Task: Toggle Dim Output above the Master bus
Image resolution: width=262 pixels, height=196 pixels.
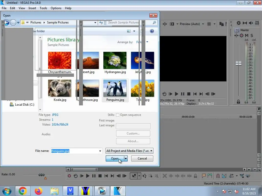Action: coord(251,23)
